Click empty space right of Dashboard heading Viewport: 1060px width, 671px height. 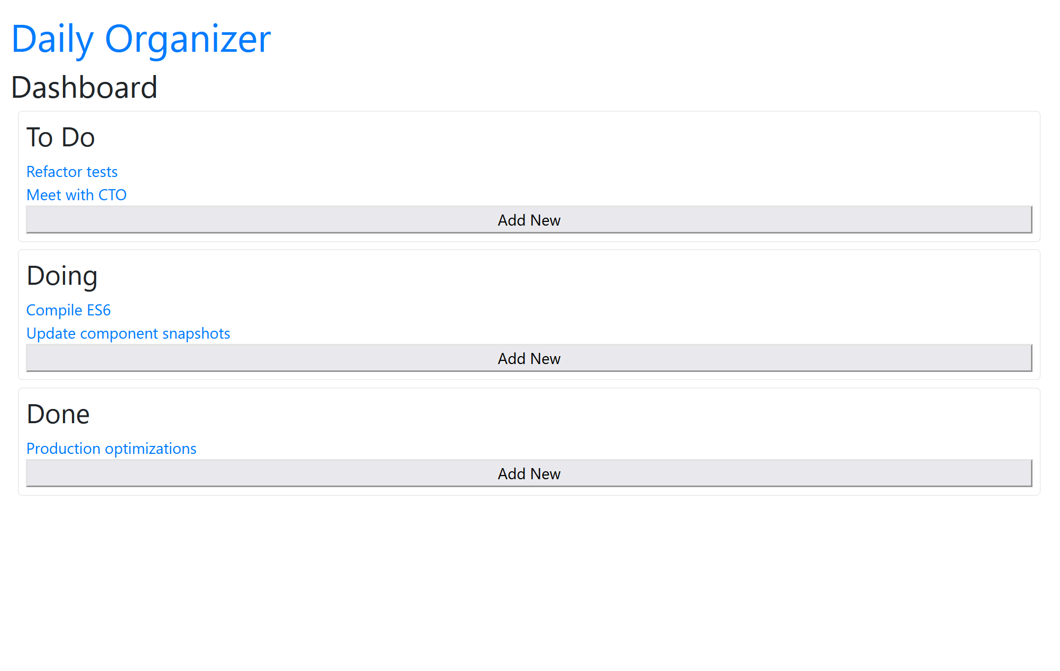tap(529, 88)
